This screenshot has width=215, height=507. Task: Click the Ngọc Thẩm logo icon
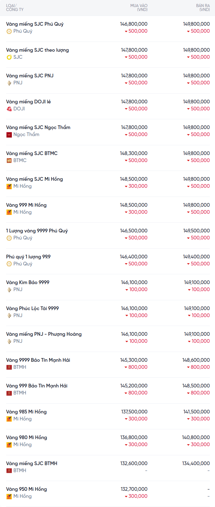pyautogui.click(x=9, y=135)
